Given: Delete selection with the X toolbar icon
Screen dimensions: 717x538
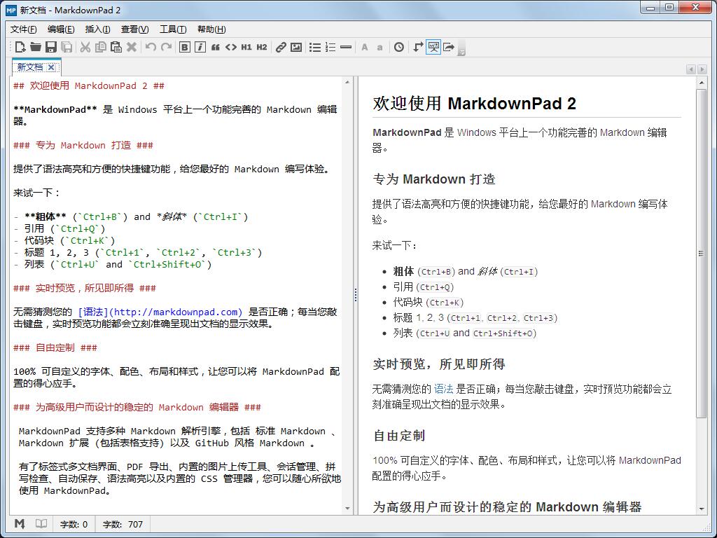Looking at the screenshot, I should tap(132, 47).
